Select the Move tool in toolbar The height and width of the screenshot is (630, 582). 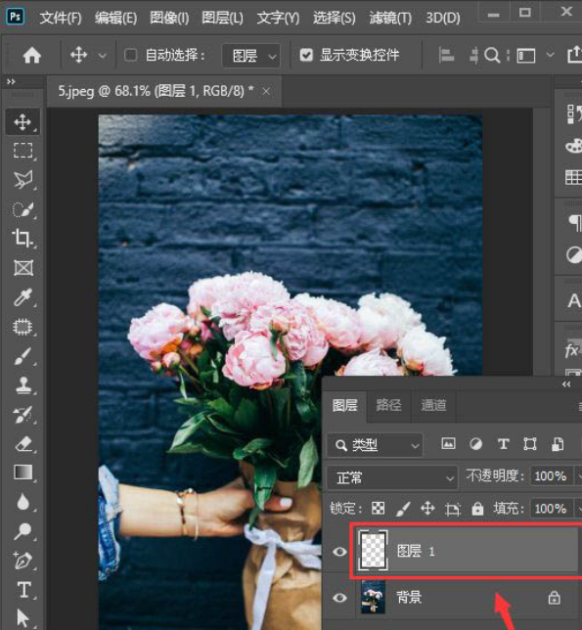coord(22,121)
